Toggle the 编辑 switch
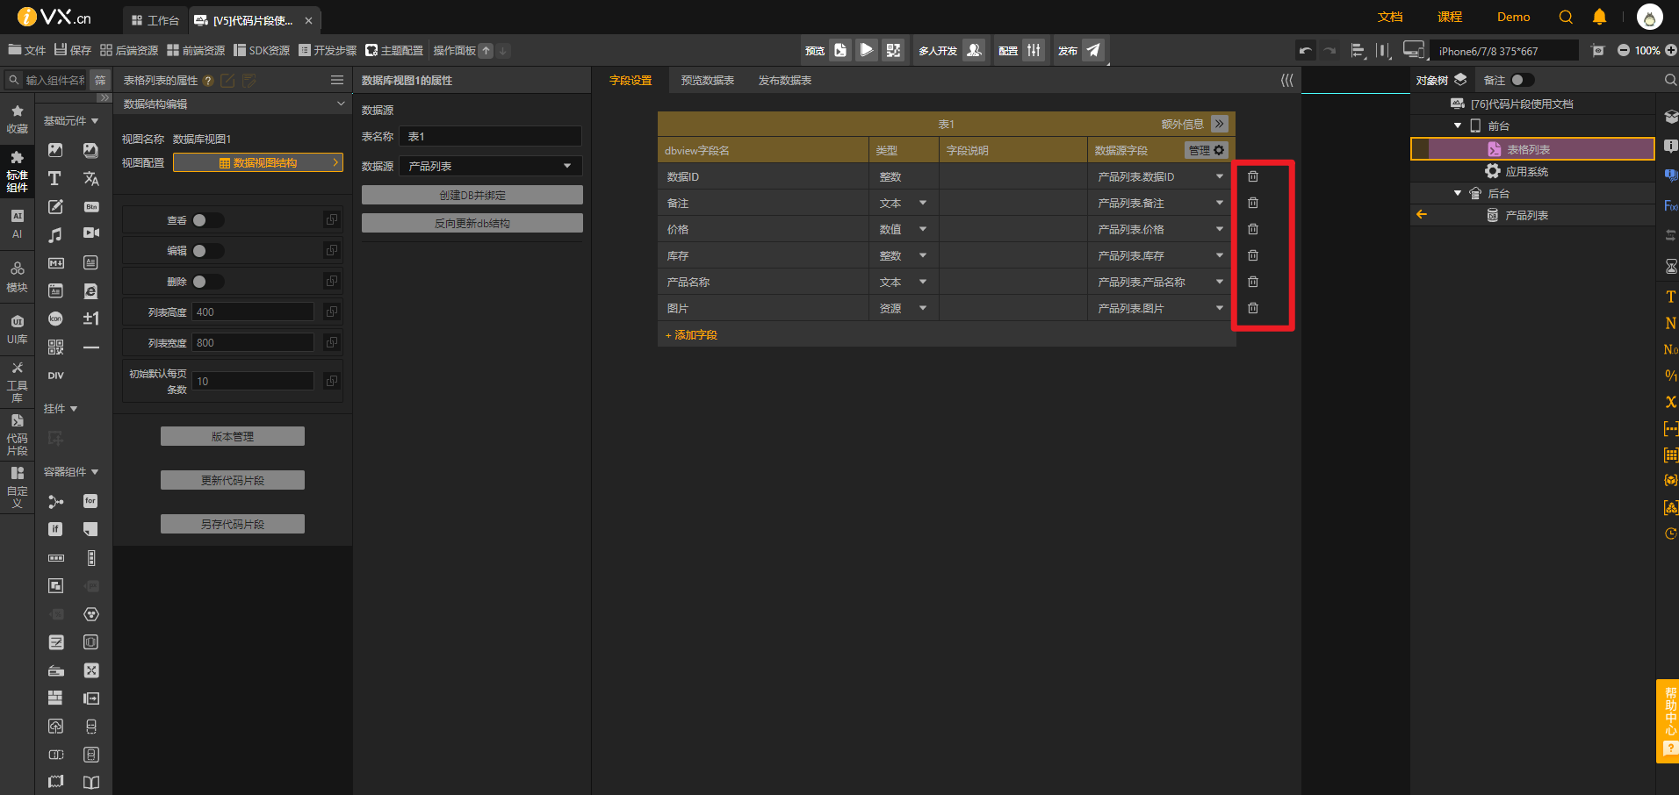The height and width of the screenshot is (795, 1679). click(x=208, y=251)
